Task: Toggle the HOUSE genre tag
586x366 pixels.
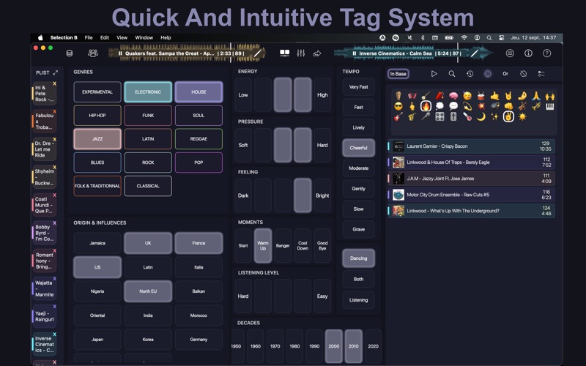Action: point(199,92)
